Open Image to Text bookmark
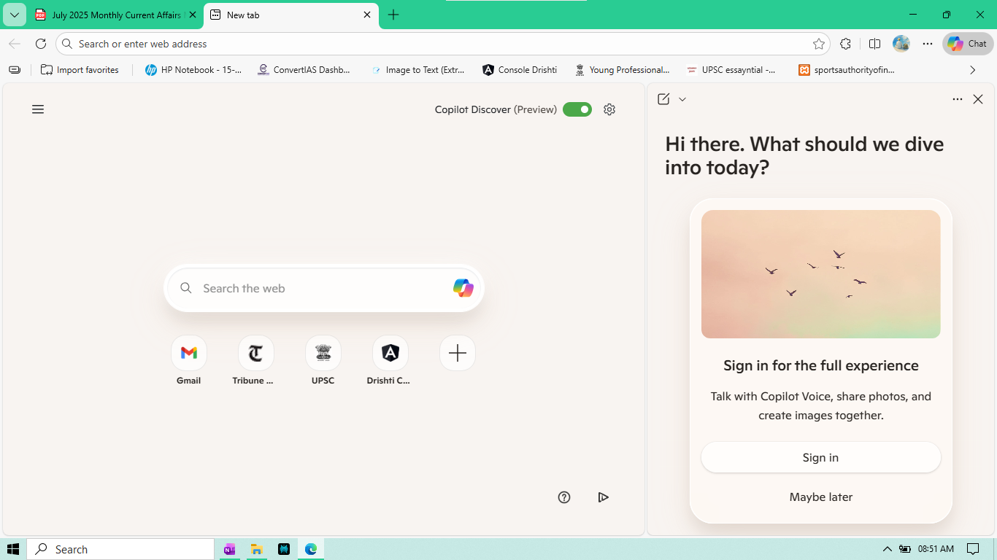This screenshot has height=560, width=997. pyautogui.click(x=418, y=70)
